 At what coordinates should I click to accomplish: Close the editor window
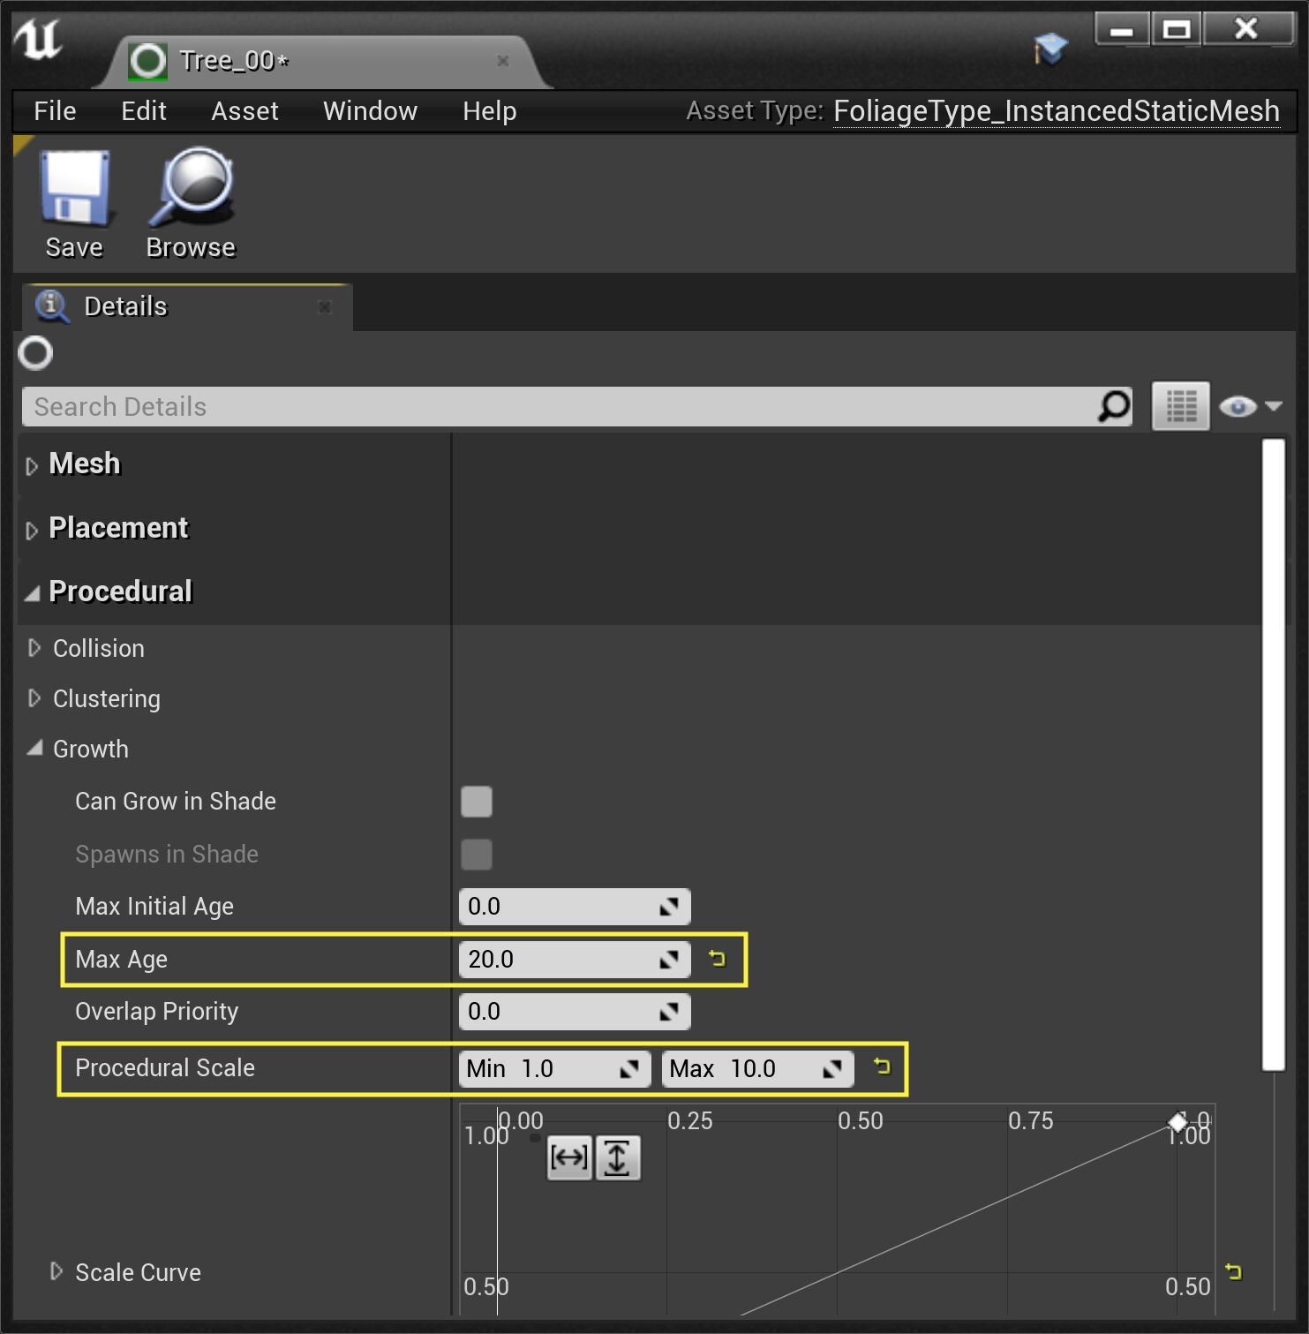1247,29
